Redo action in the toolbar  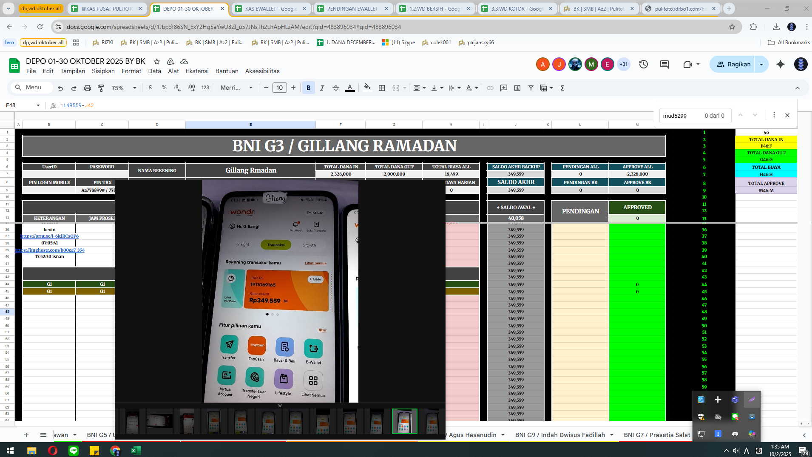tap(74, 88)
